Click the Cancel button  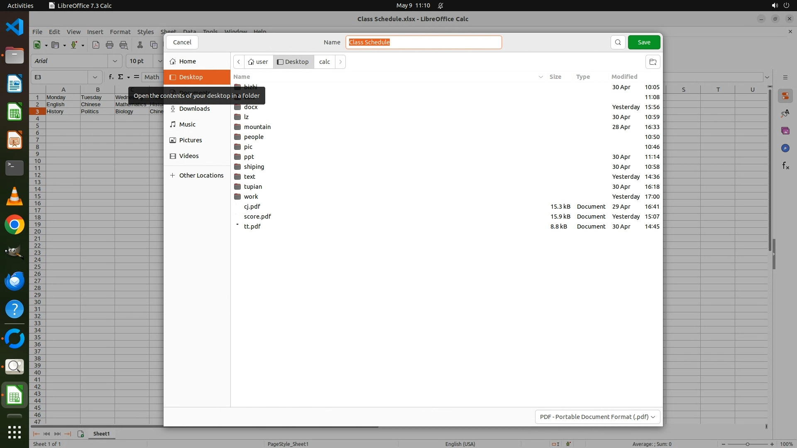pyautogui.click(x=182, y=42)
